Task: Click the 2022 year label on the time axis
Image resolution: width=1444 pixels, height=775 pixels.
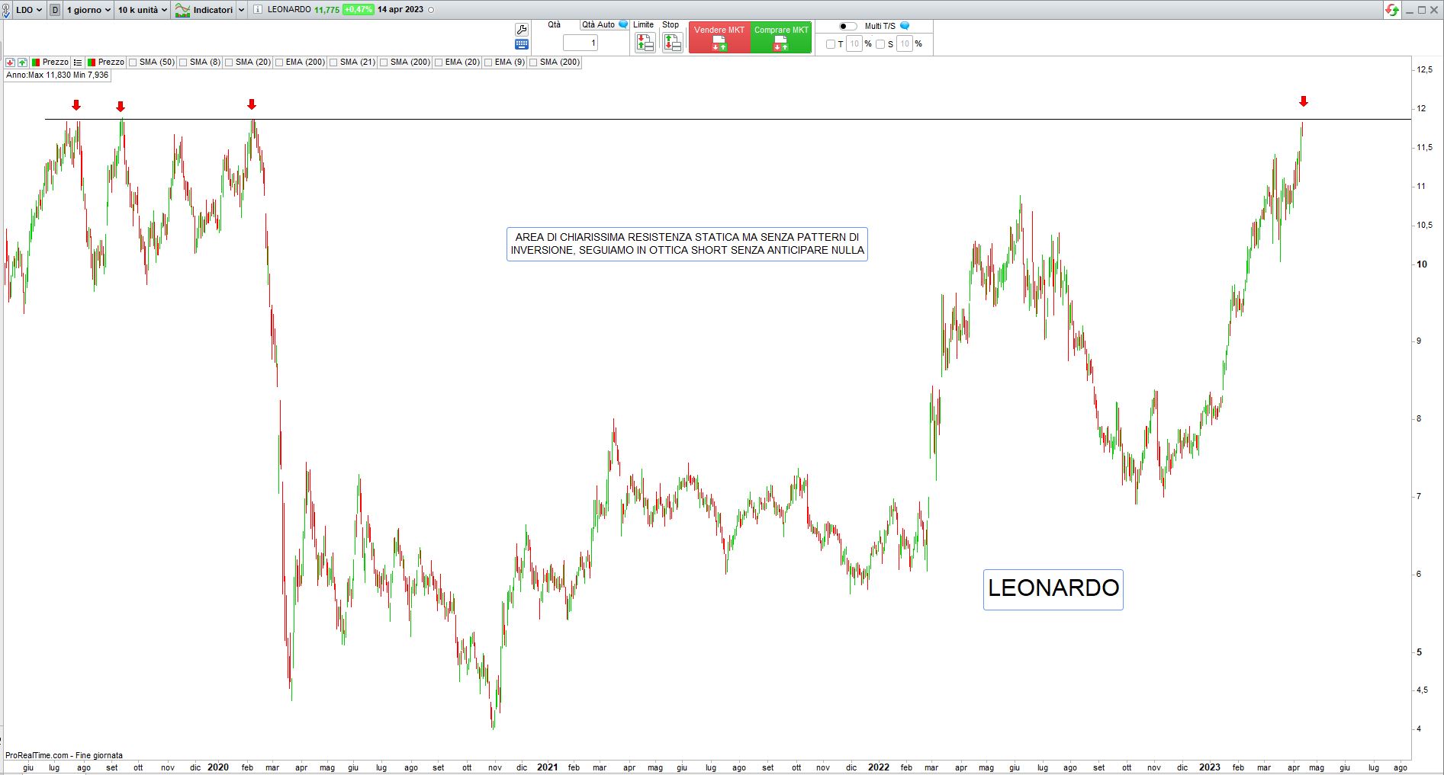Action: (x=878, y=767)
